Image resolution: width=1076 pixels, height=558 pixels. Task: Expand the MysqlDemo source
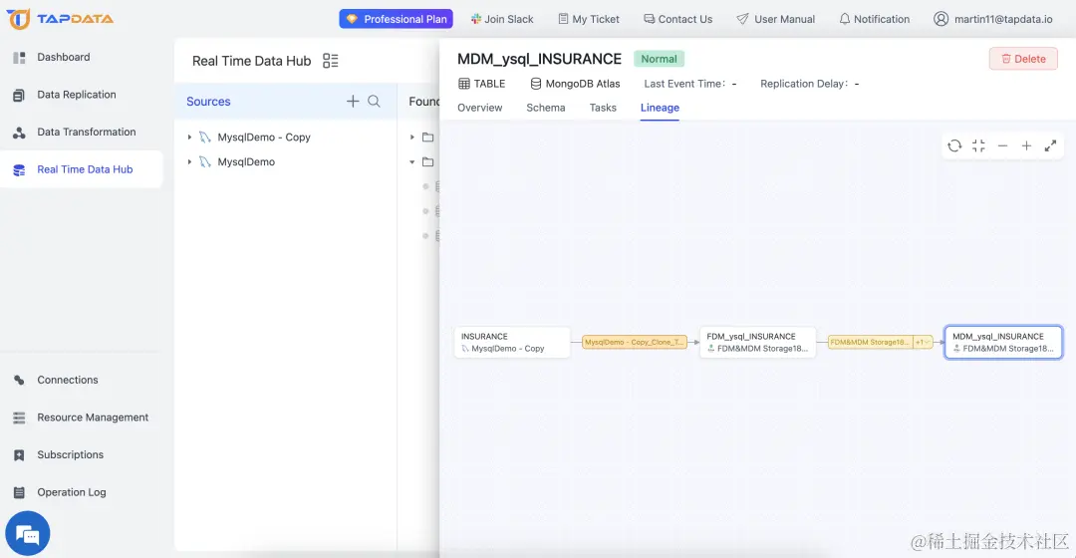click(x=189, y=162)
